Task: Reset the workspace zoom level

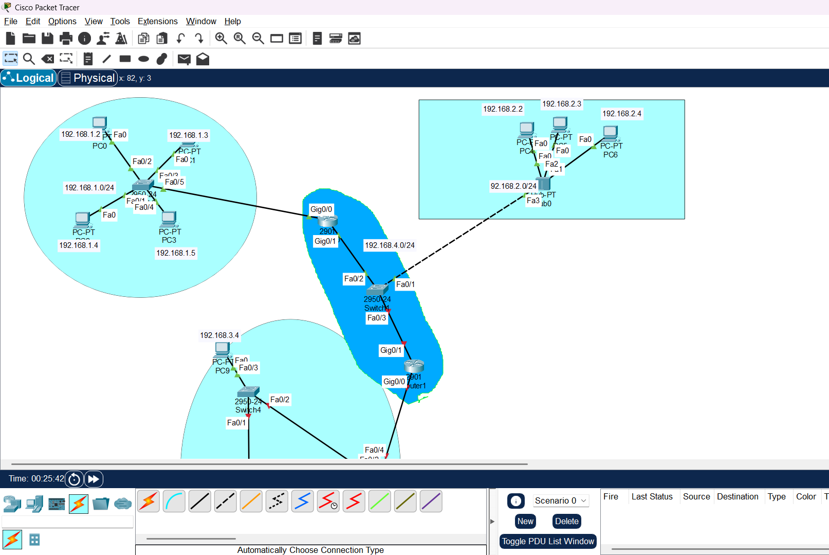Action: (x=240, y=39)
